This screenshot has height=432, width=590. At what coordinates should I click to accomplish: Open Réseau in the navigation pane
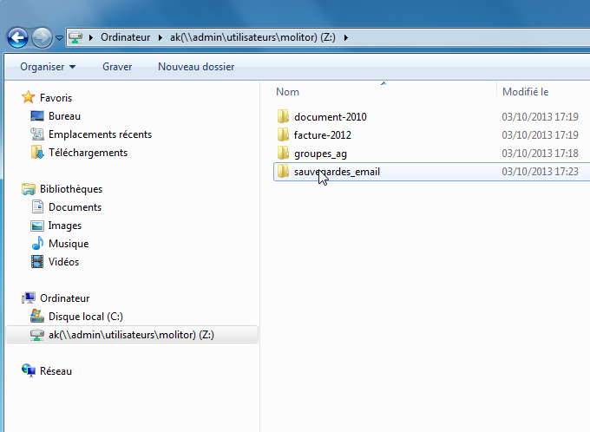pyautogui.click(x=56, y=371)
